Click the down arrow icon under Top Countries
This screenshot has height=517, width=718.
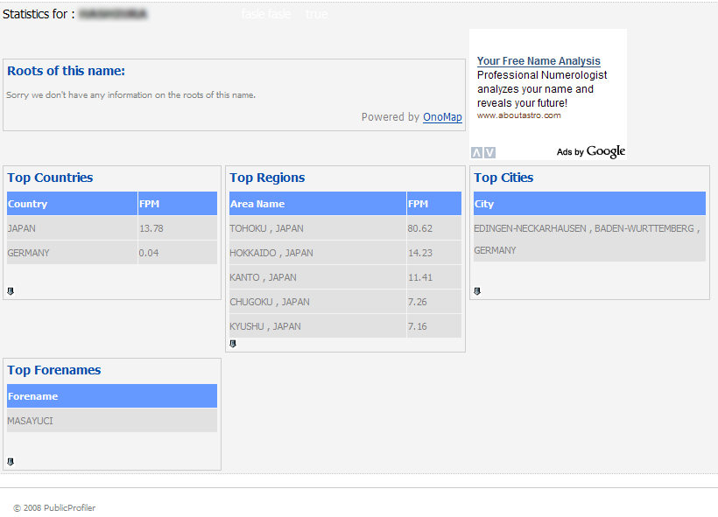click(x=11, y=291)
